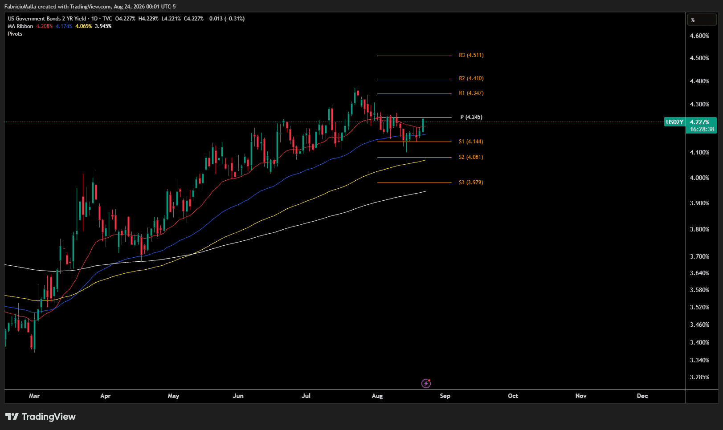Select the S1 (4.144) pivot label
The height and width of the screenshot is (430, 723).
(471, 142)
